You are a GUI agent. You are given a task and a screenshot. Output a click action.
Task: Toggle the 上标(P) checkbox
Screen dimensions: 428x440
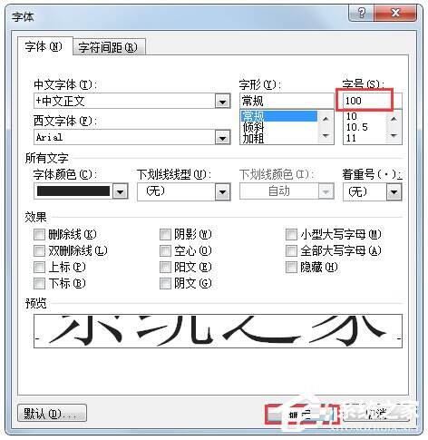pos(39,267)
